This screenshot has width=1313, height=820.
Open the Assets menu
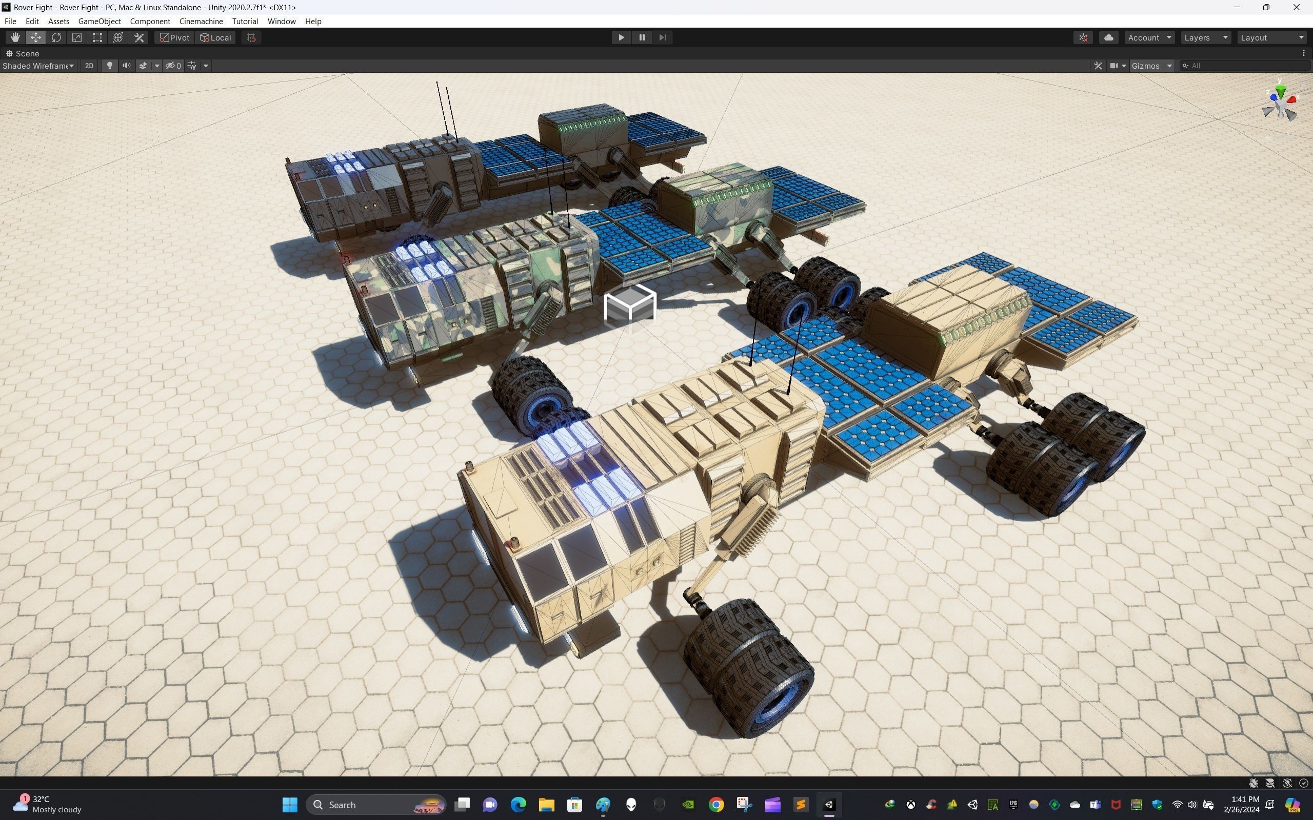[x=58, y=21]
